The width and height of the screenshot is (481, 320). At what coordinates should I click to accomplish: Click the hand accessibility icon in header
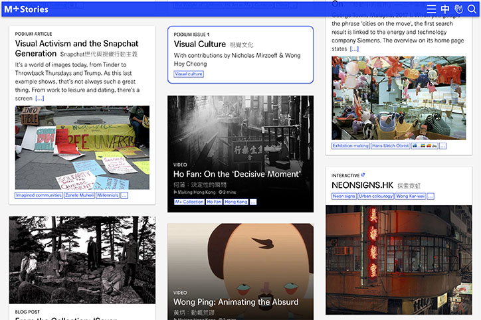pos(458,9)
